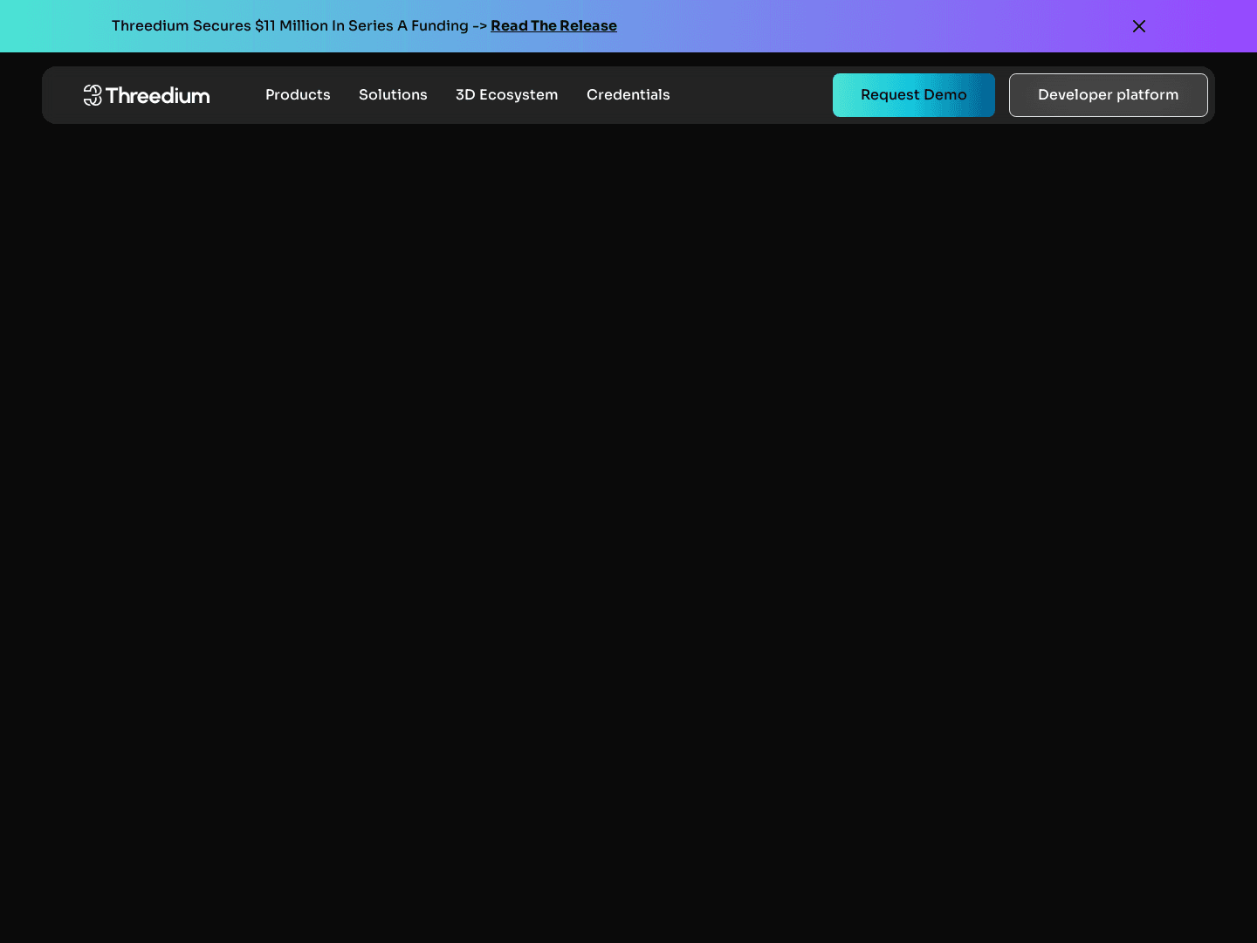
Task: Click empty navbar space after Credentials
Action: (751, 95)
